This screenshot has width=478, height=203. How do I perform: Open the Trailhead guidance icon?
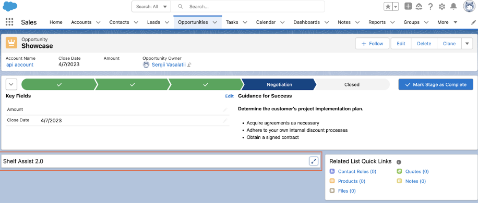click(x=419, y=6)
